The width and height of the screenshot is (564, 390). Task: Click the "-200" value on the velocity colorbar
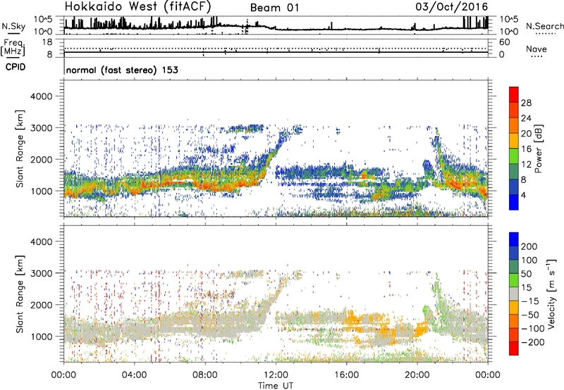click(x=533, y=342)
